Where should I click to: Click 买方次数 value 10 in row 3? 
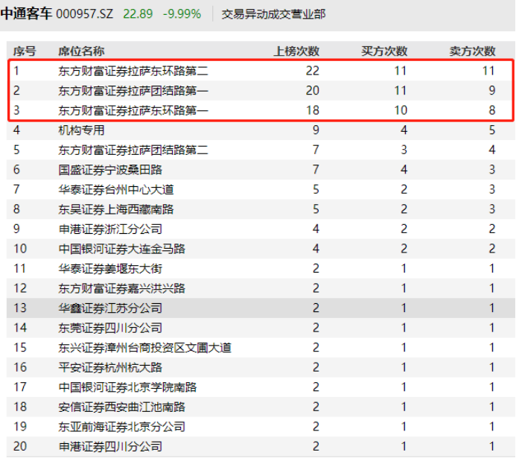(x=401, y=110)
